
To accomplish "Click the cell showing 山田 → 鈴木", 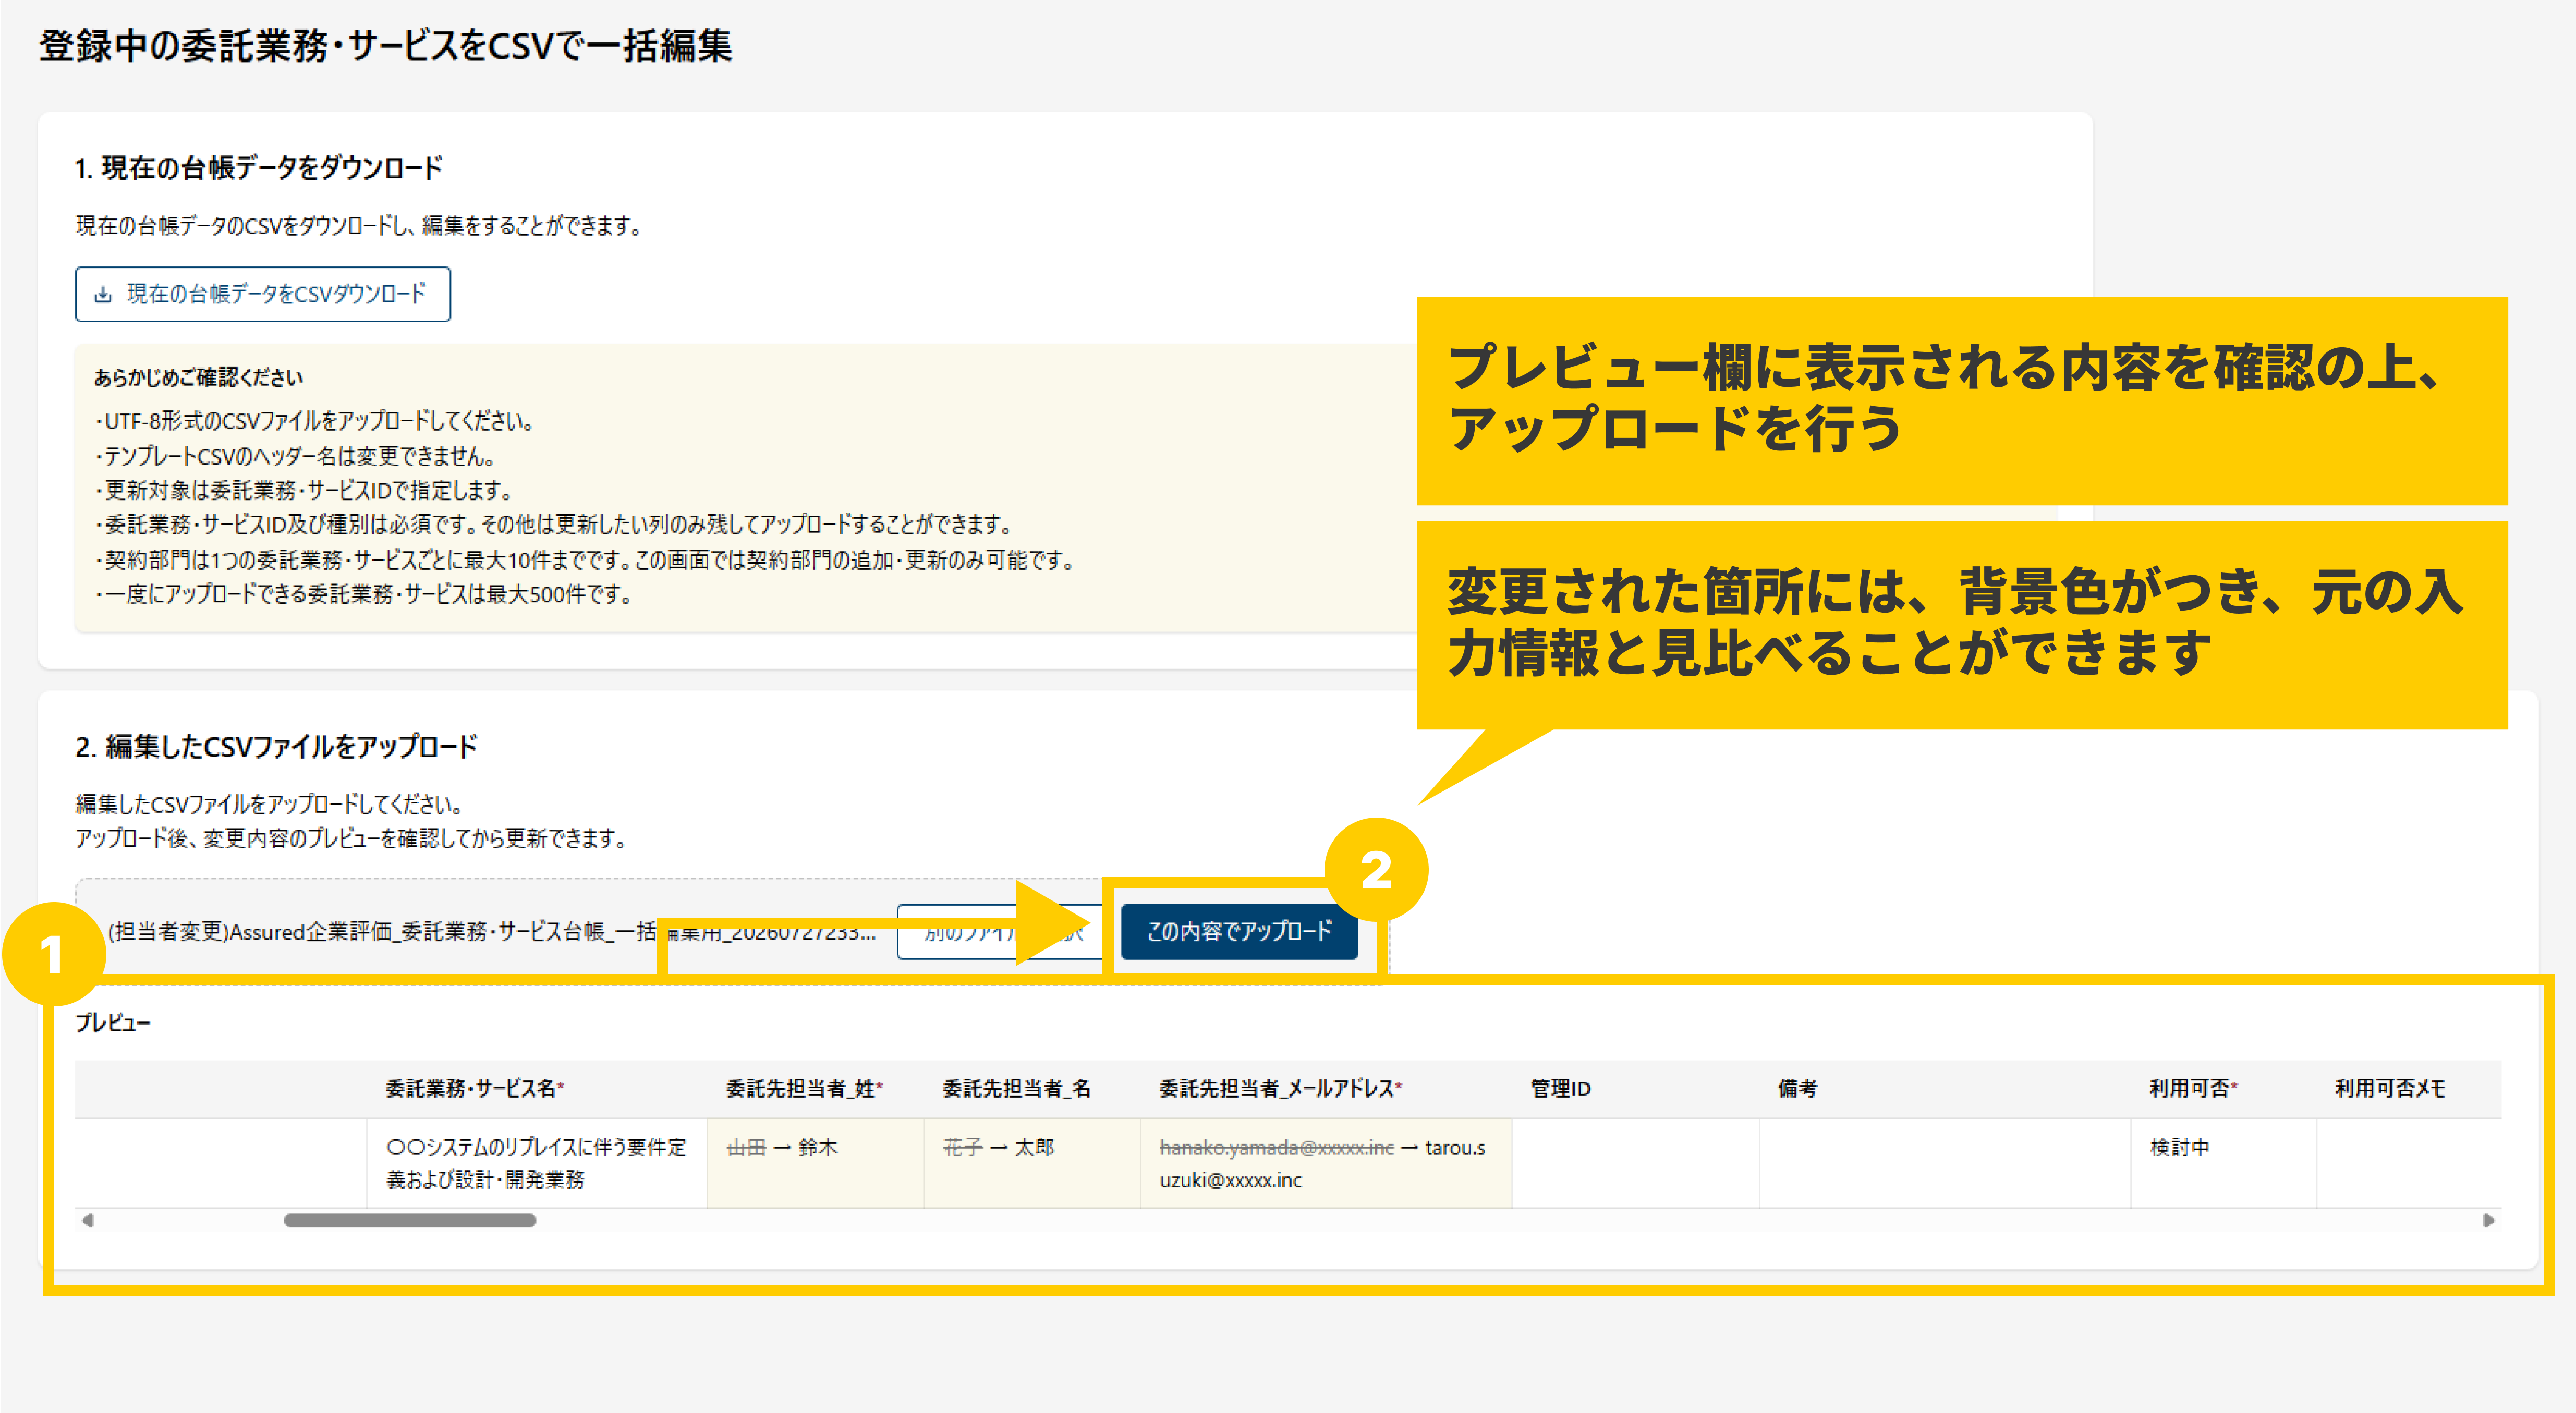I will (x=815, y=1163).
